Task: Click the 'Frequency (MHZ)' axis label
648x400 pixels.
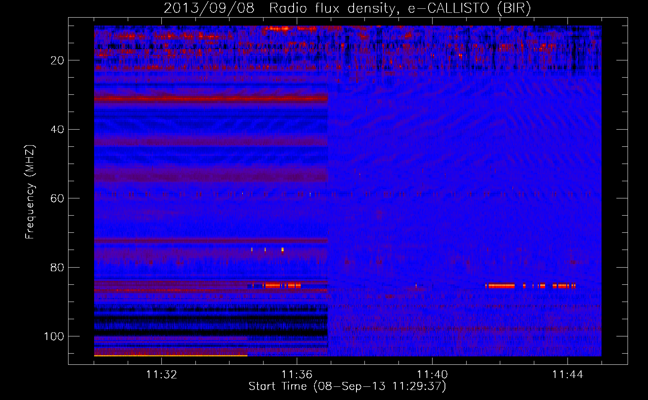Action: pyautogui.click(x=30, y=192)
